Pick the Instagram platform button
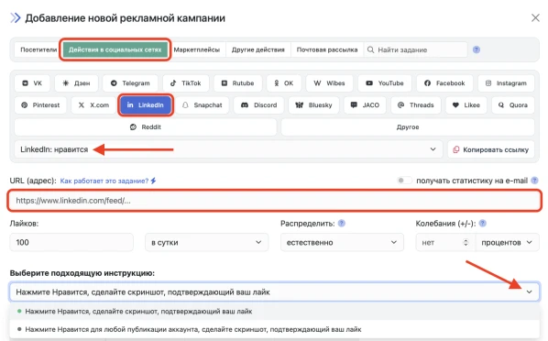 click(506, 83)
